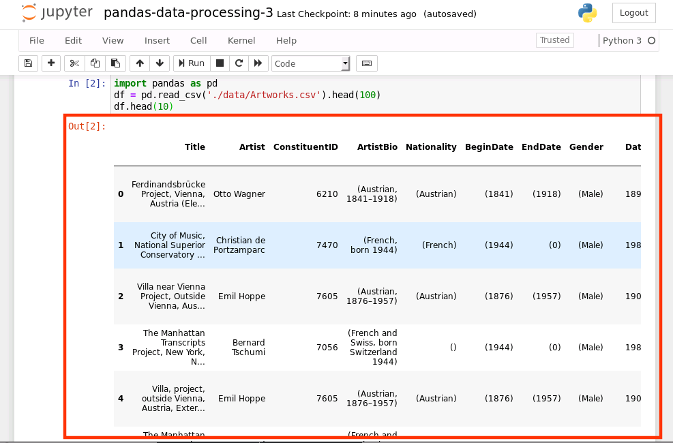Open the Kernel menu
Screen dimensions: 673x443
(241, 41)
